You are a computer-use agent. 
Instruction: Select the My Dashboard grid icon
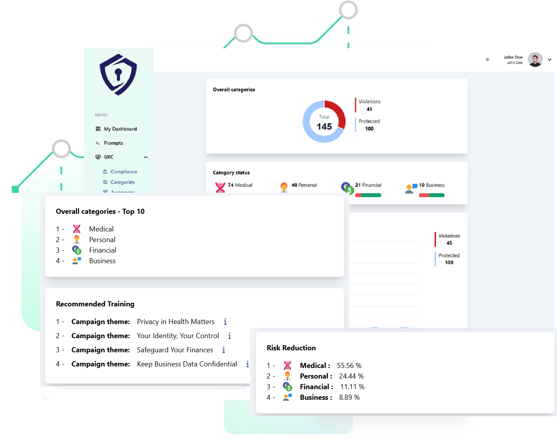tap(98, 129)
